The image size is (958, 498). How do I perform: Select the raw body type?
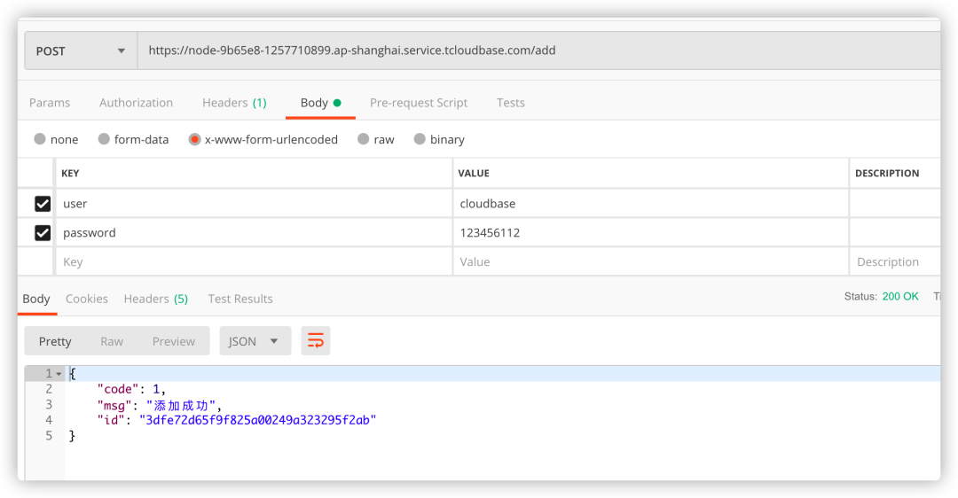(x=376, y=139)
